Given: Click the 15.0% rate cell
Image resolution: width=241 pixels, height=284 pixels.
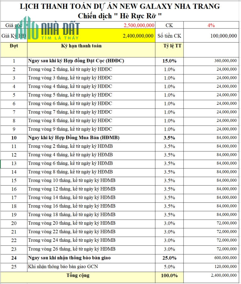Looking at the screenshot, I should coord(169,61).
